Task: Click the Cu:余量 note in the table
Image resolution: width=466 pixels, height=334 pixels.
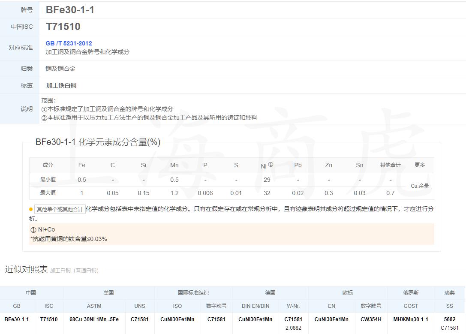Action: click(420, 186)
